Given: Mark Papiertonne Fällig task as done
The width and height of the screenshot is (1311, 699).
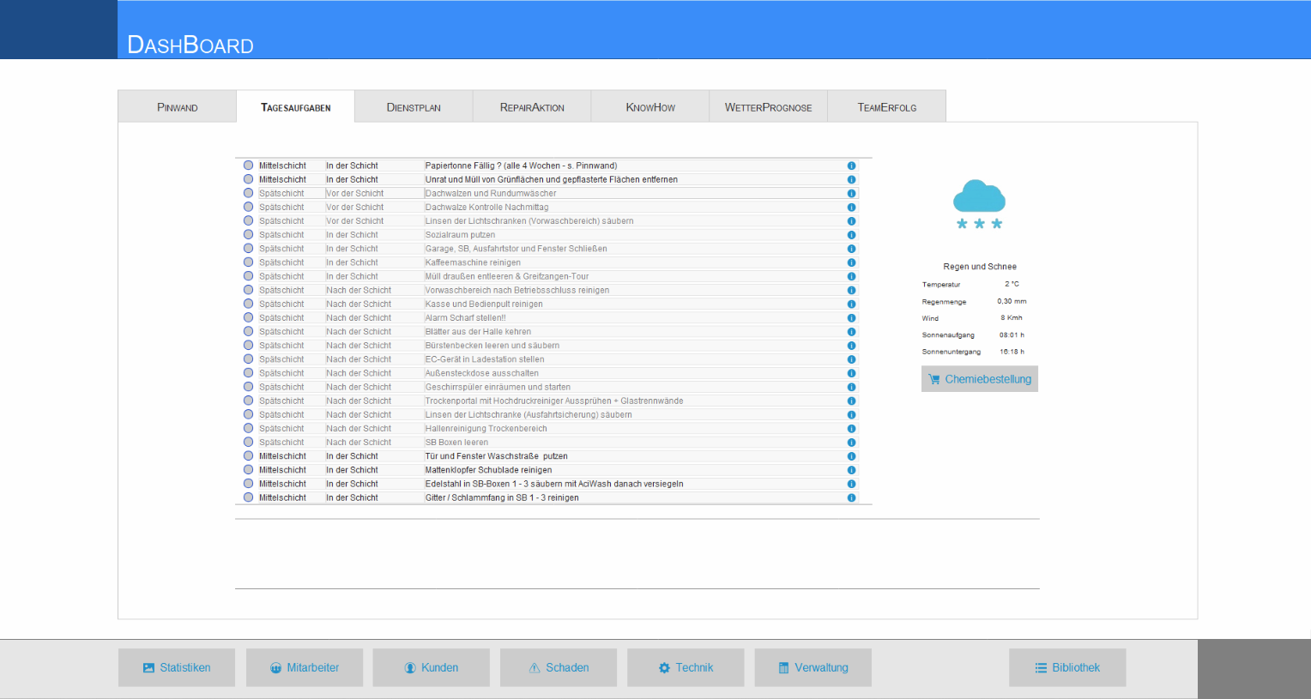Looking at the screenshot, I should [x=249, y=166].
